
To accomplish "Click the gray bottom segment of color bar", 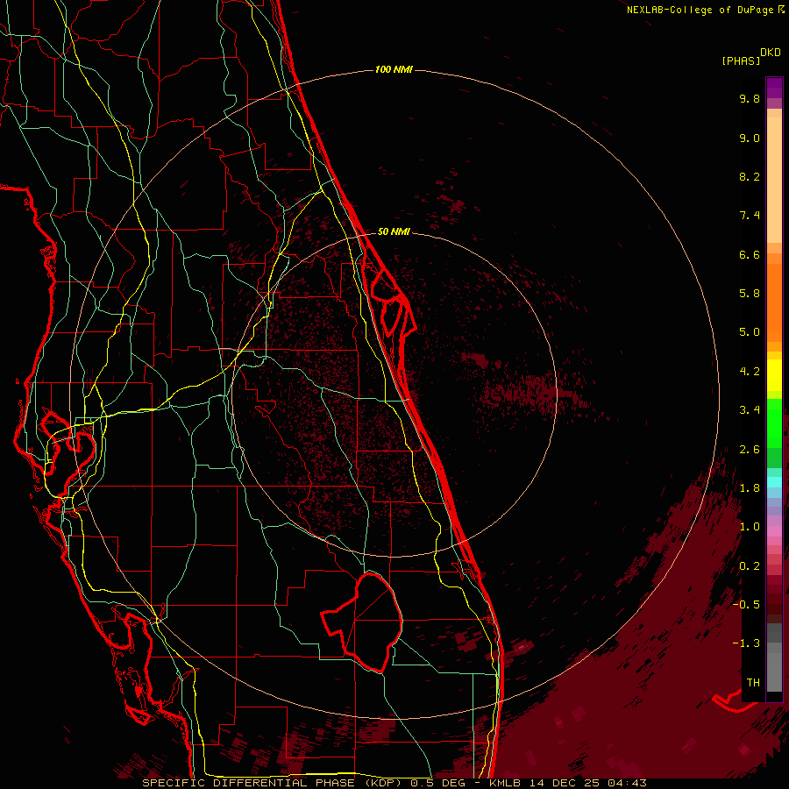I will point(774,672).
